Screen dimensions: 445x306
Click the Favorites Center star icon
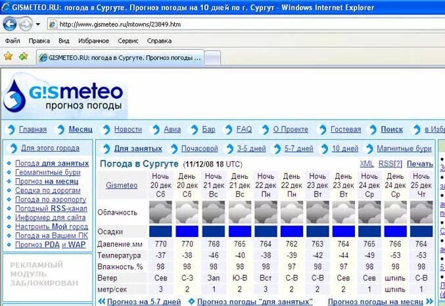click(x=9, y=57)
